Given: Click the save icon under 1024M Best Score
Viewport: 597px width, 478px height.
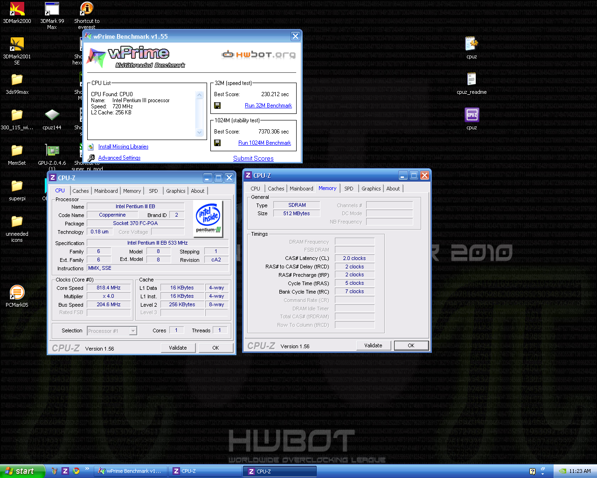Looking at the screenshot, I should (217, 143).
